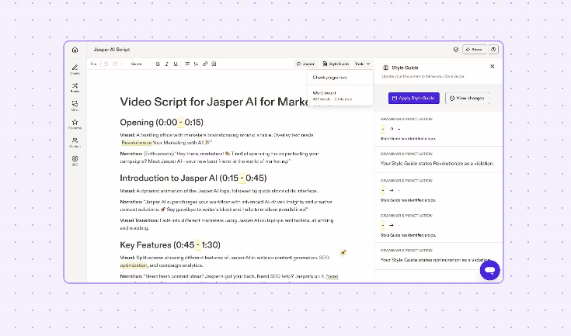Viewport: 571px width, 336px height.
Task: Open the text style dropdown in toolbar
Action: [x=137, y=64]
